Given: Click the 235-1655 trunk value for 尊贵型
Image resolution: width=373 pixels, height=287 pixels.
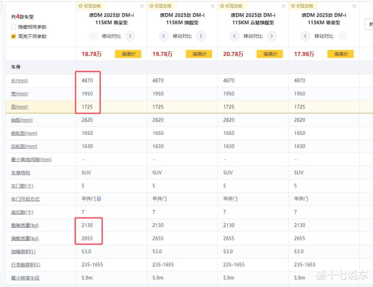Looking at the screenshot, I should coord(305,265).
